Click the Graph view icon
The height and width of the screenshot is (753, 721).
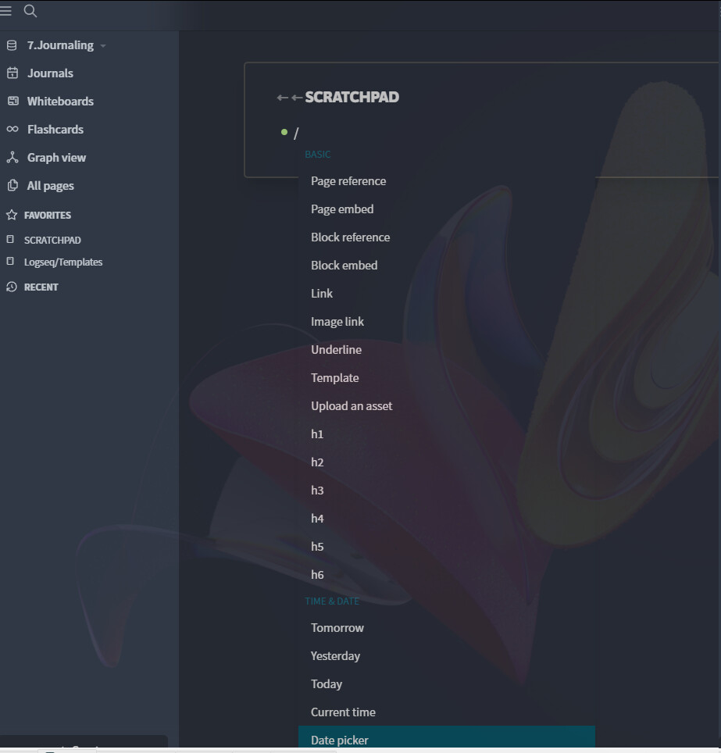tap(12, 157)
